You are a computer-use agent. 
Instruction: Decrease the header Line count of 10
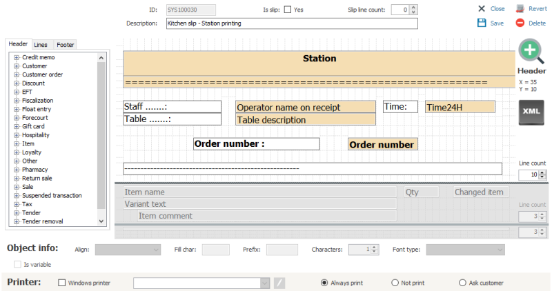[542, 177]
